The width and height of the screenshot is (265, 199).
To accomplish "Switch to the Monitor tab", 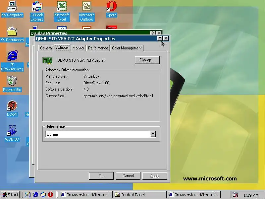I will tap(79, 48).
